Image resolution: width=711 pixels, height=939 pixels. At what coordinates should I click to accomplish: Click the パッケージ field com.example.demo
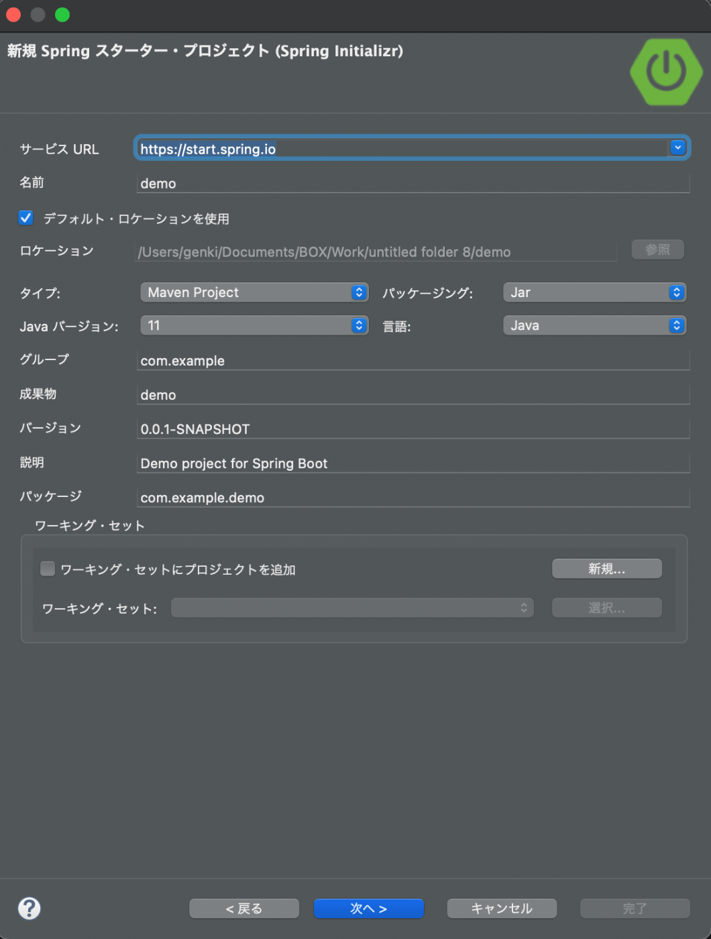coord(413,497)
